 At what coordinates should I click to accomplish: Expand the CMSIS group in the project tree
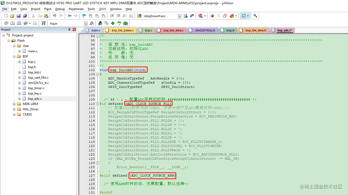click(14, 115)
